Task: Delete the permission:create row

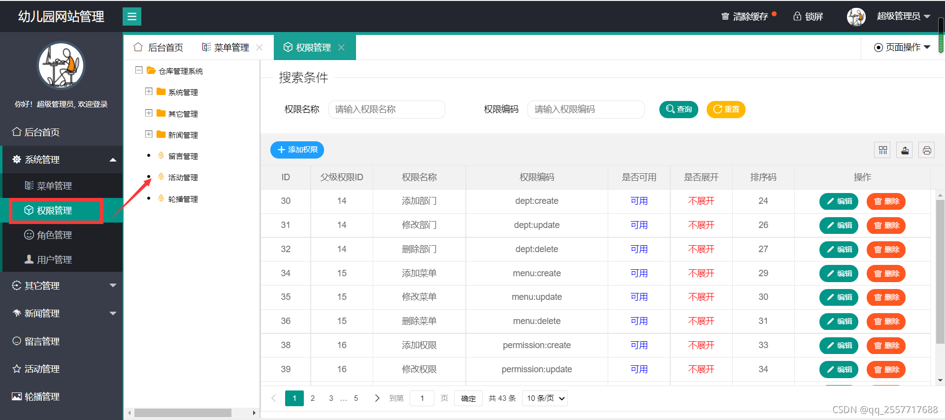Action: (x=886, y=346)
